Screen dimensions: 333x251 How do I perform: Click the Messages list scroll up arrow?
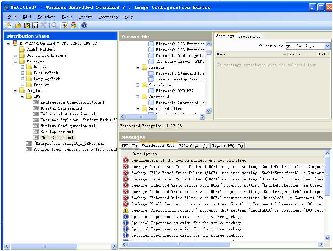tap(327, 153)
